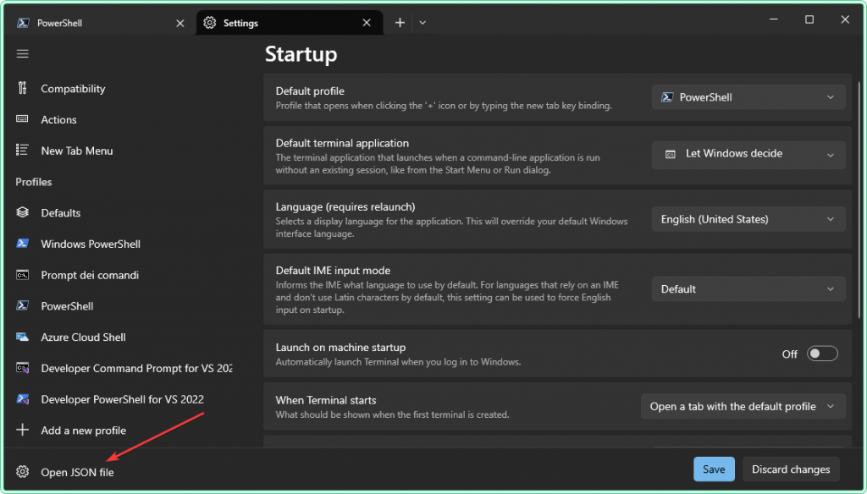
Task: Select the Windows PowerShell profile icon
Action: point(20,244)
